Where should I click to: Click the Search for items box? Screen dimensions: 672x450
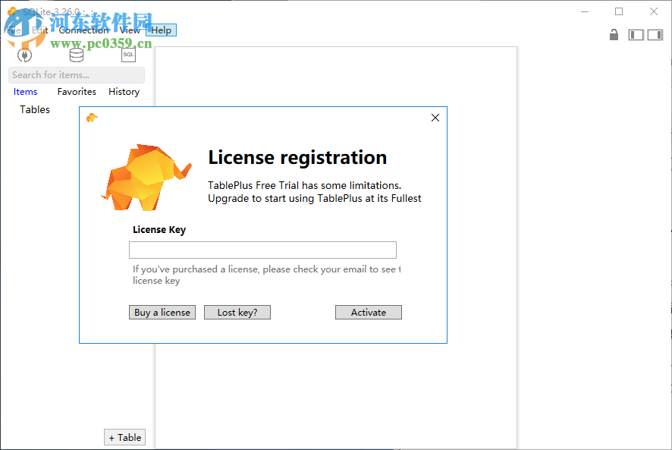76,74
